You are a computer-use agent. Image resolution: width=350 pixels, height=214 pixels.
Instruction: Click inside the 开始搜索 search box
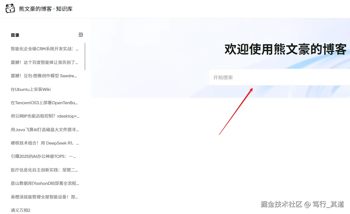tap(265, 77)
